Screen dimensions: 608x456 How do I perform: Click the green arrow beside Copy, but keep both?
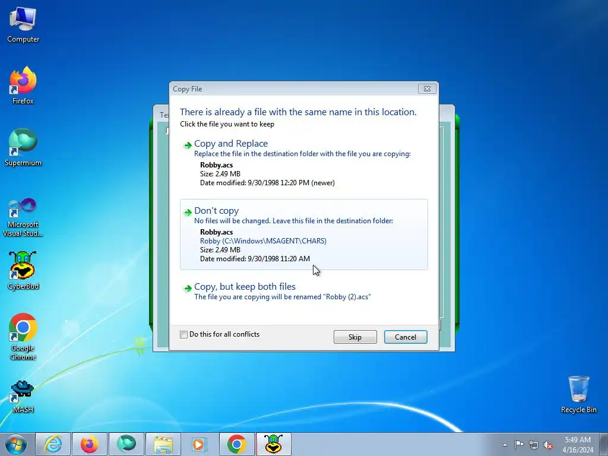(188, 288)
